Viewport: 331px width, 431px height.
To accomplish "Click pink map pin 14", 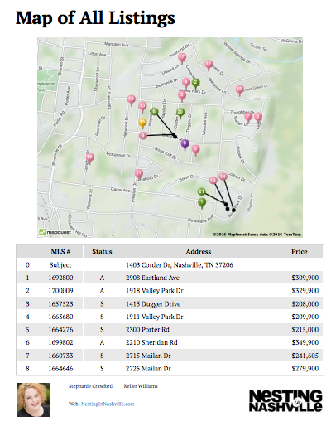I will [x=223, y=177].
